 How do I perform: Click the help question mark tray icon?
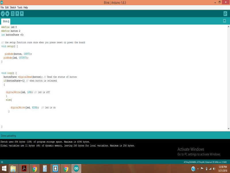(x=193, y=169)
